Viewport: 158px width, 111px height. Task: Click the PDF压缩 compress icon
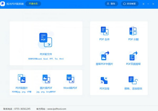pos(104,80)
